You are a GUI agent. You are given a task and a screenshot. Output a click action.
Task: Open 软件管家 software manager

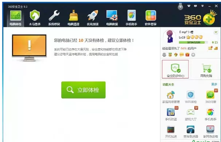click(151, 18)
